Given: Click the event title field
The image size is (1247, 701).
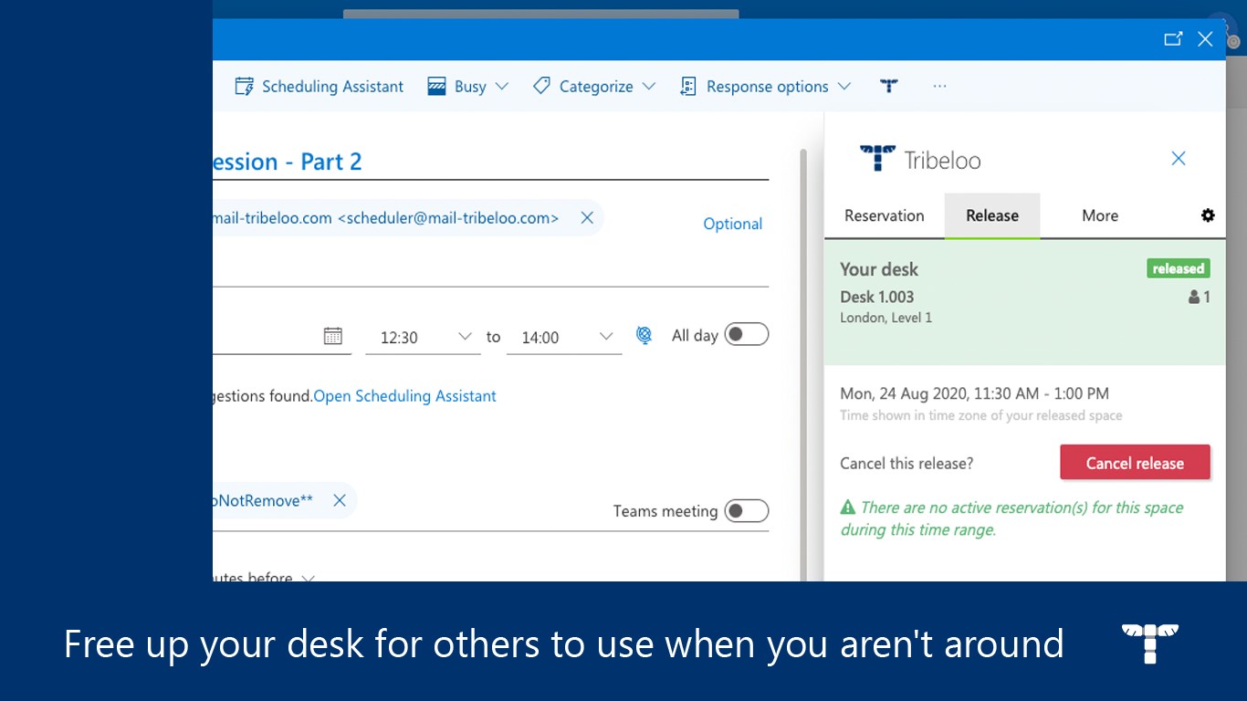Looking at the screenshot, I should coord(490,162).
